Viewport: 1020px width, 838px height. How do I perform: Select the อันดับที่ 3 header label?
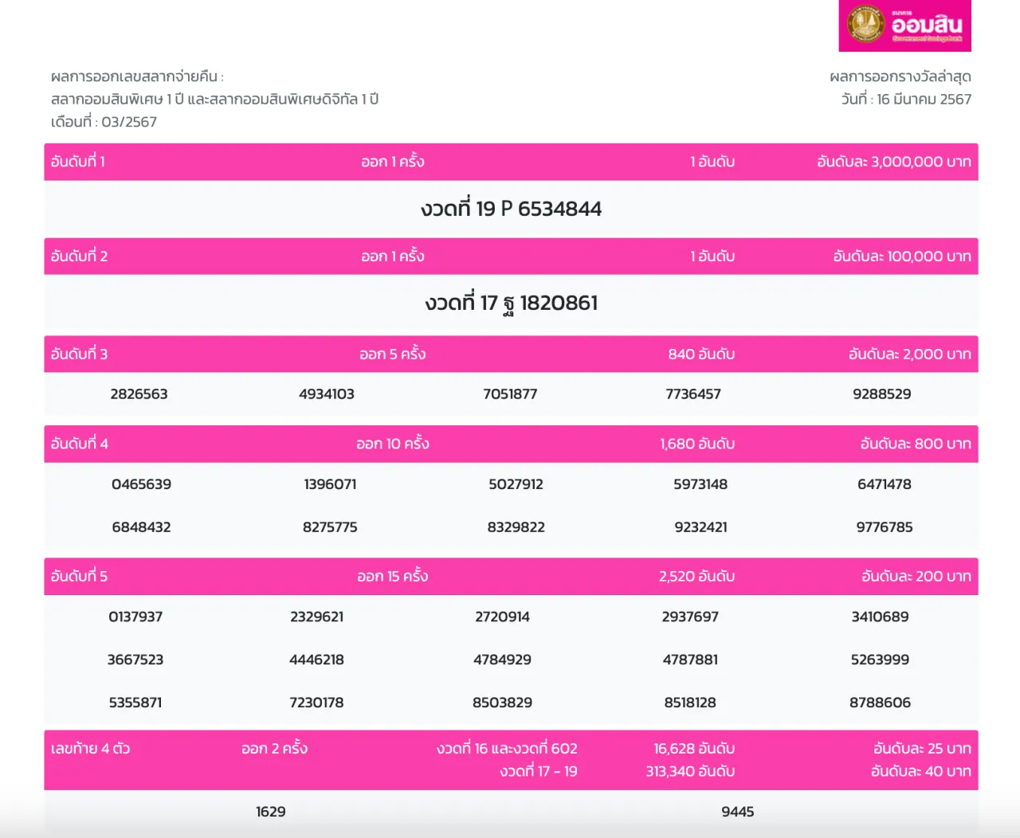tap(79, 354)
